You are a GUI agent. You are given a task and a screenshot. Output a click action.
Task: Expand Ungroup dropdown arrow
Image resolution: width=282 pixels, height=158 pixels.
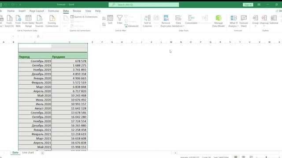coord(264,26)
